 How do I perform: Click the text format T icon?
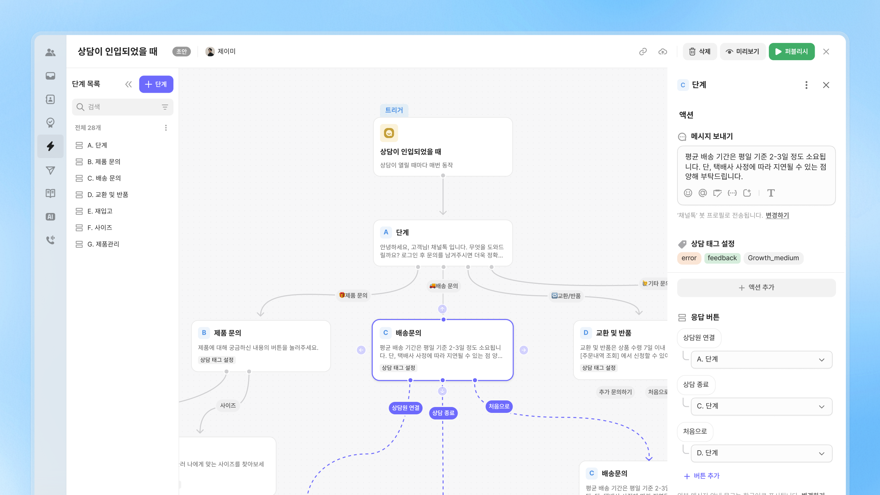coord(771,193)
